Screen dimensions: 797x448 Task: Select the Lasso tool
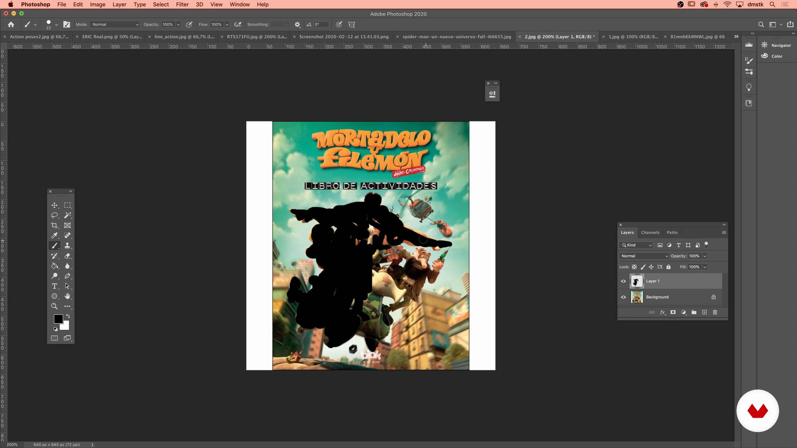(54, 215)
